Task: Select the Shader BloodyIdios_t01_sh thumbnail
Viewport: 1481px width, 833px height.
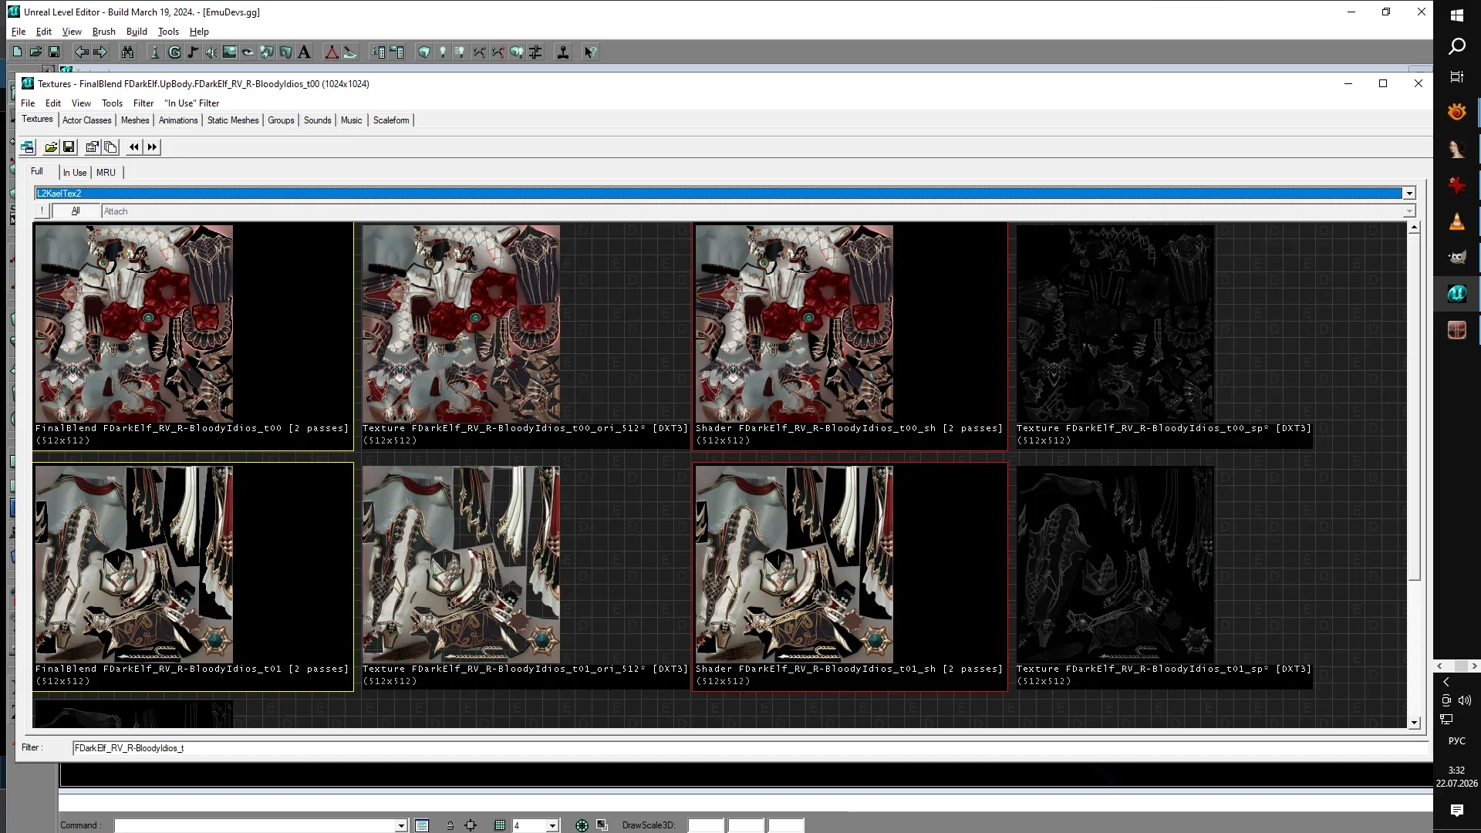Action: coord(794,565)
